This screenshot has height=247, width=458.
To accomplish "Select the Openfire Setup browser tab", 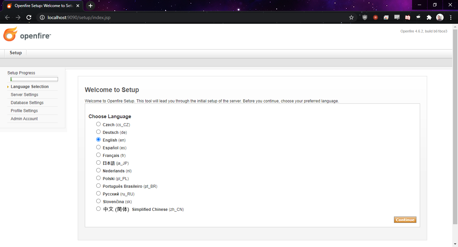I will [x=44, y=6].
